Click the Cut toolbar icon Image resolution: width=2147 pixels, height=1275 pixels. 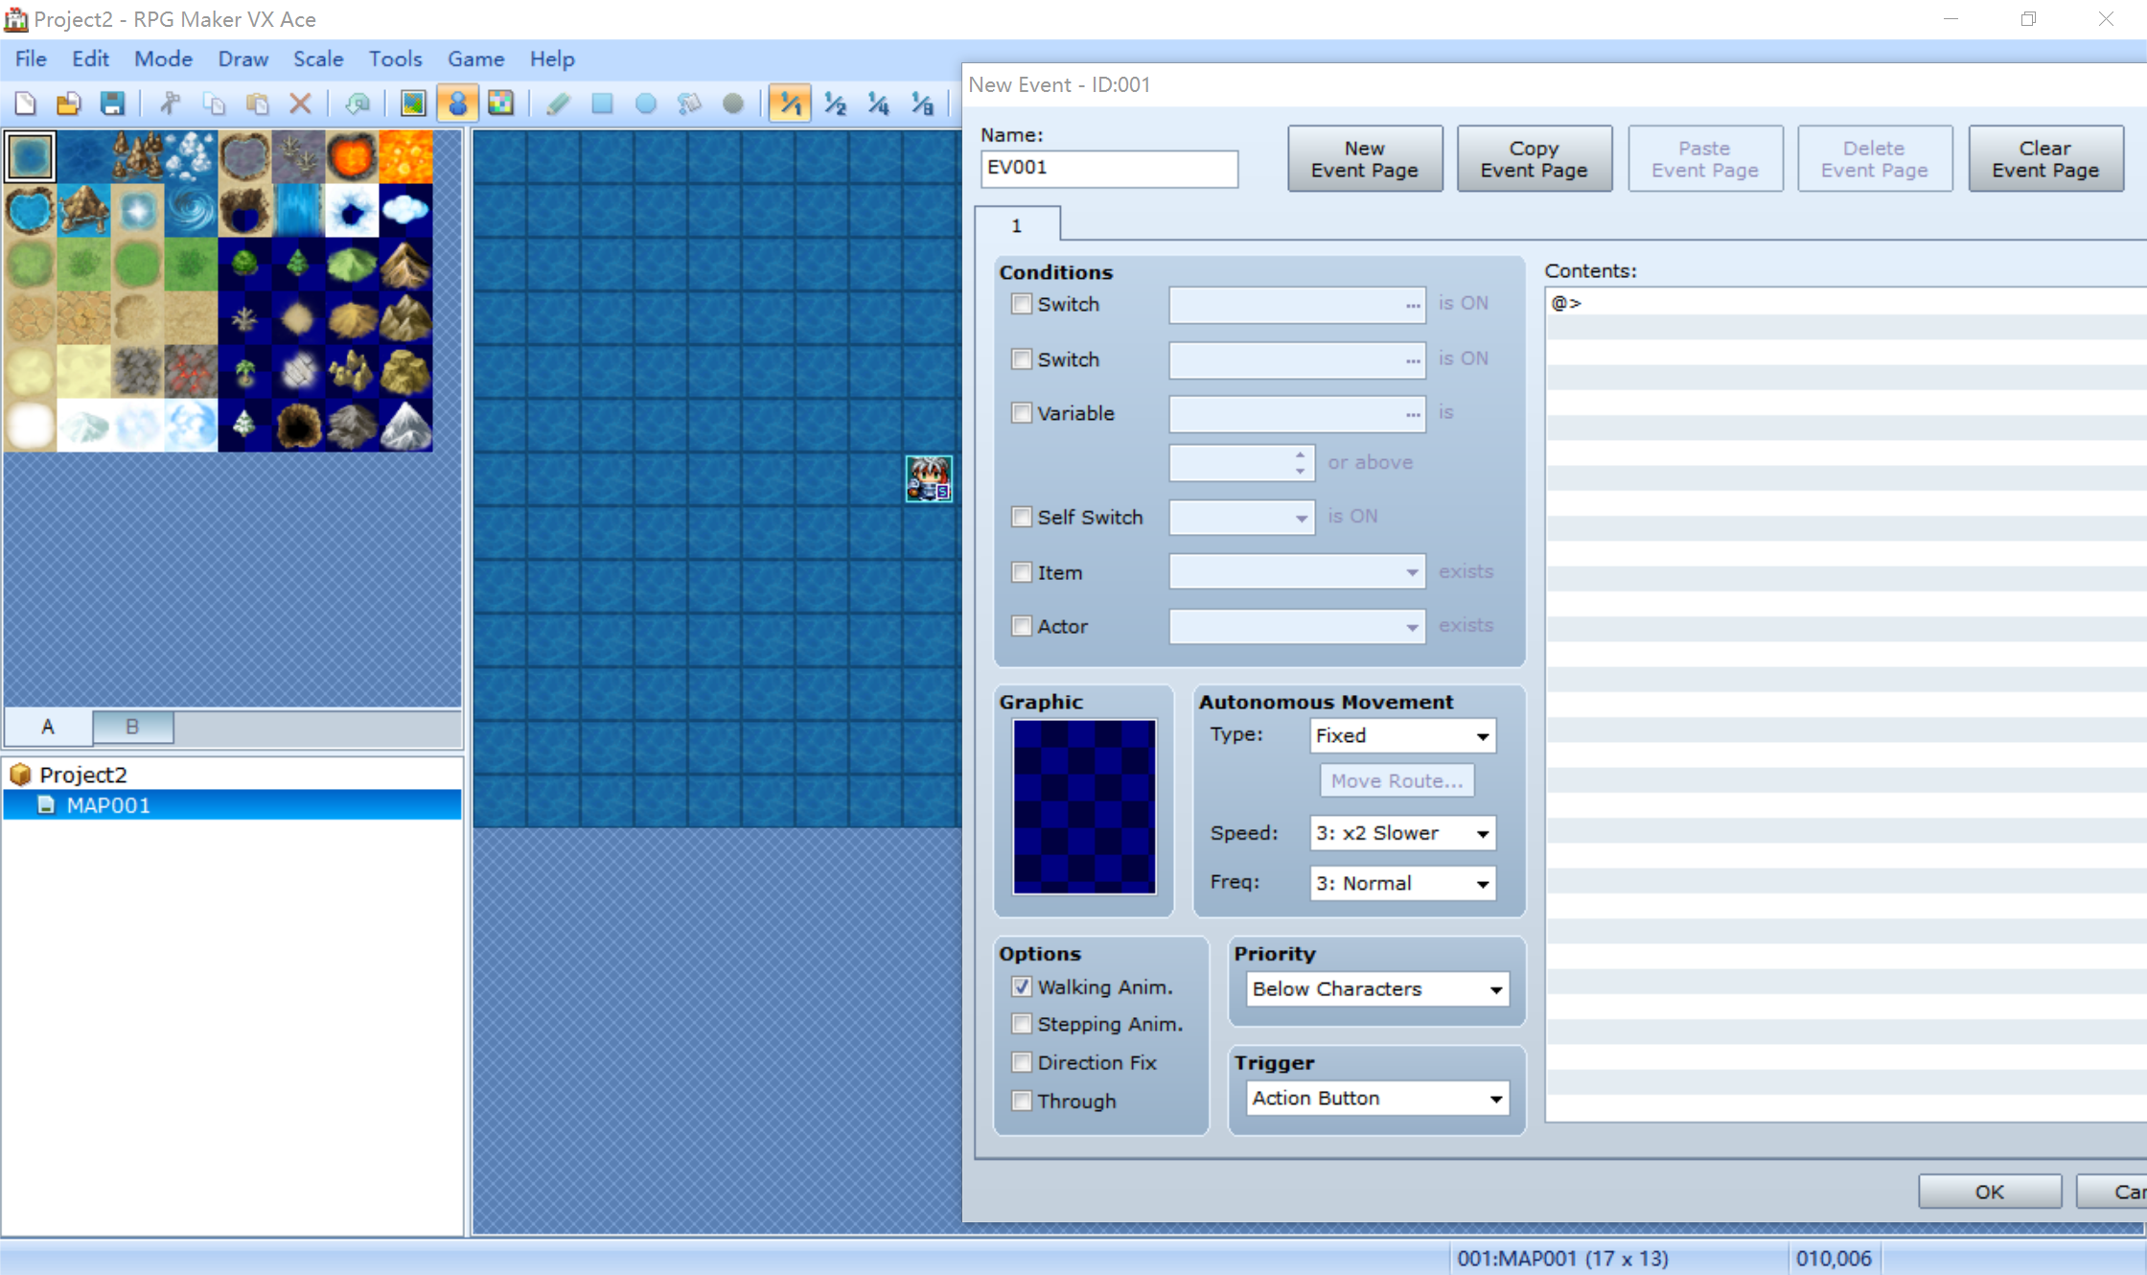(x=171, y=104)
